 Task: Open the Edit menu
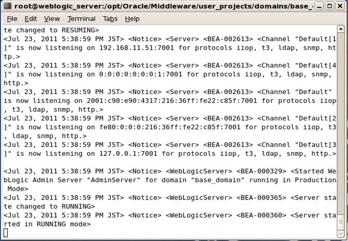(31, 19)
